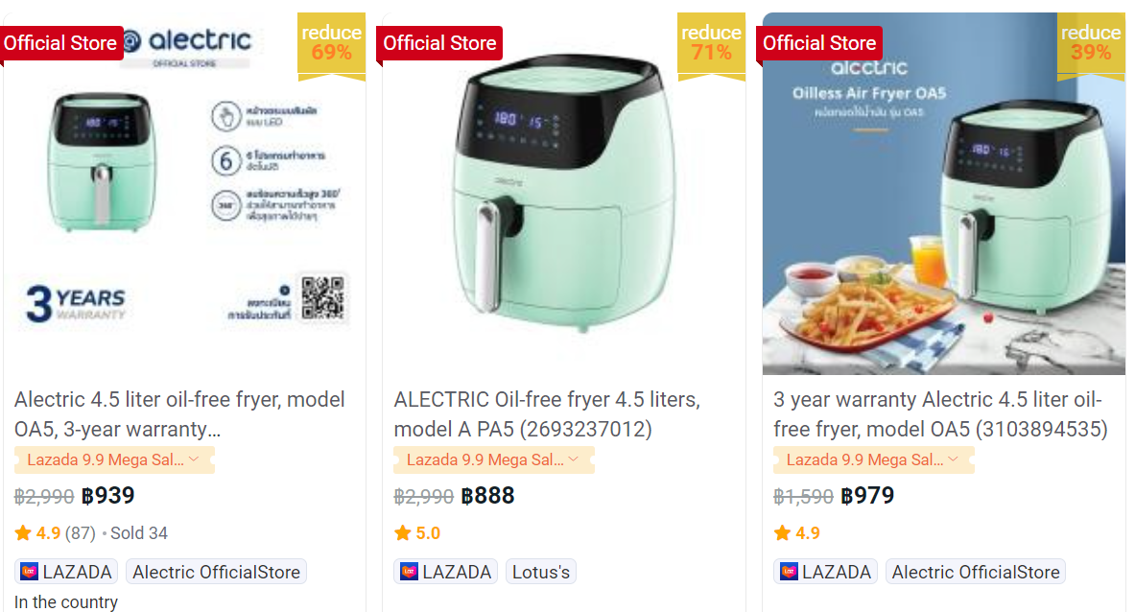Image resolution: width=1135 pixels, height=612 pixels.
Task: Open Alectric OfficialStore tag under third product
Action: pos(976,573)
